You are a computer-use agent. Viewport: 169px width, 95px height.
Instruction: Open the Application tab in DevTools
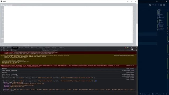(48, 48)
